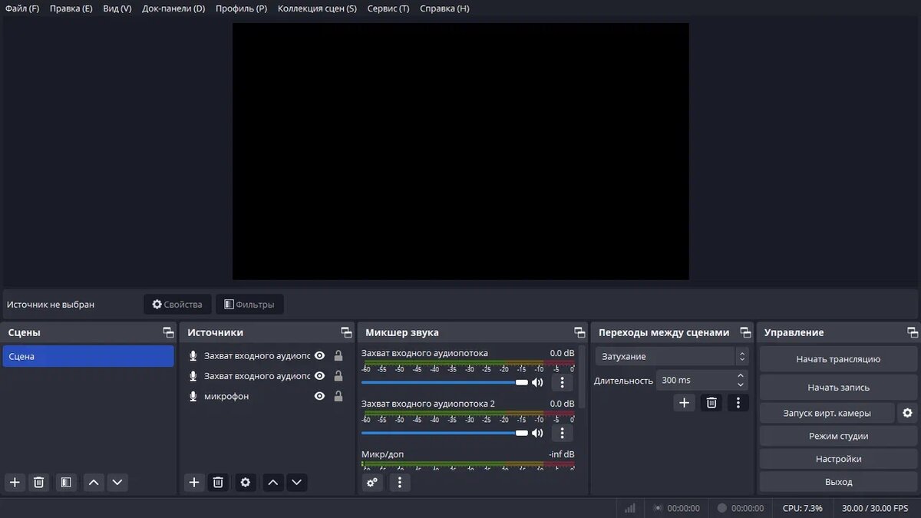Screen dimensions: 921x518
Task: Open mixer panel three-dot menu at bottom
Action: pyautogui.click(x=400, y=482)
